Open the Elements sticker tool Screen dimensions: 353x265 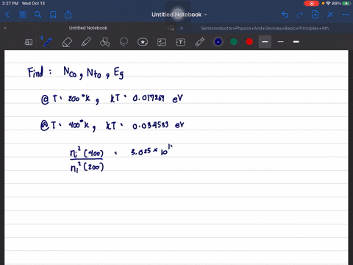tap(143, 42)
